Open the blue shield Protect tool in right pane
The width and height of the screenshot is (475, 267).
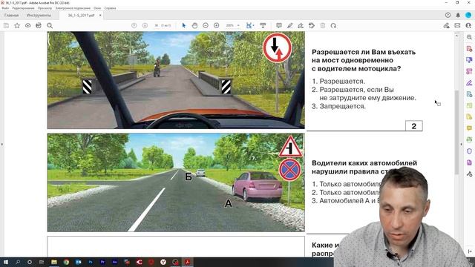[x=469, y=151]
